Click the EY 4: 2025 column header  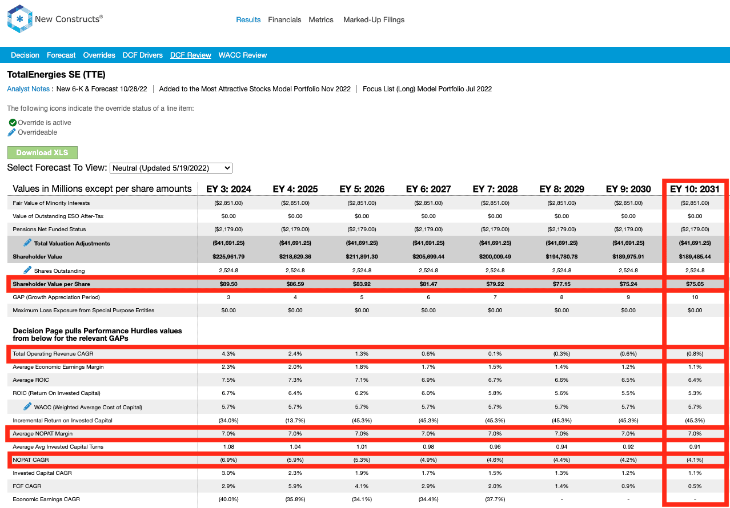(295, 189)
